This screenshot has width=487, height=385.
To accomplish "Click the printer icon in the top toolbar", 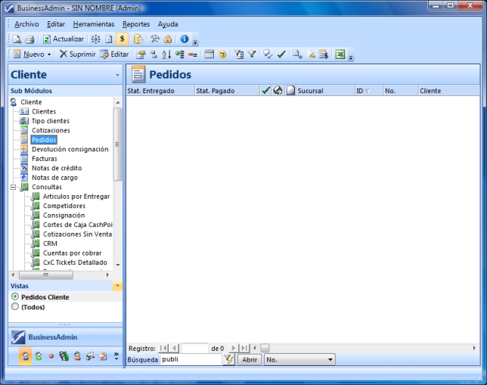I will click(x=29, y=39).
